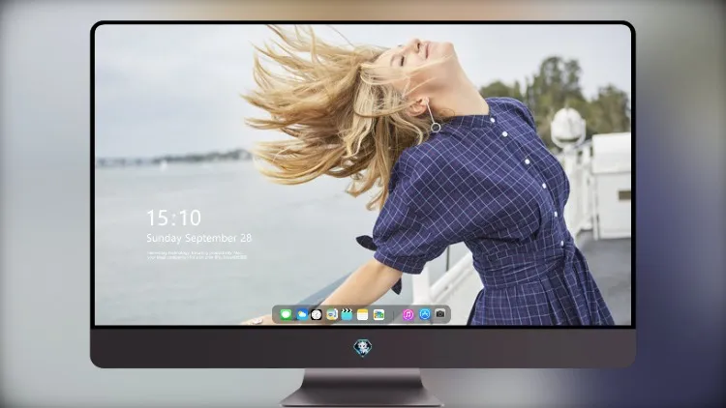Launch the pink iTunes music app
Screen dimensions: 726x408
pos(408,315)
